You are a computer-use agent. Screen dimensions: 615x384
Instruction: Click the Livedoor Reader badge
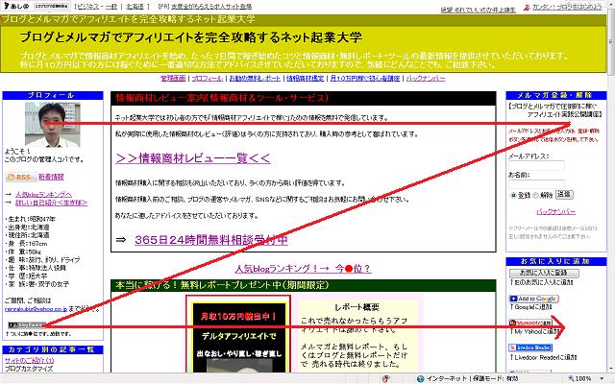[x=530, y=348]
